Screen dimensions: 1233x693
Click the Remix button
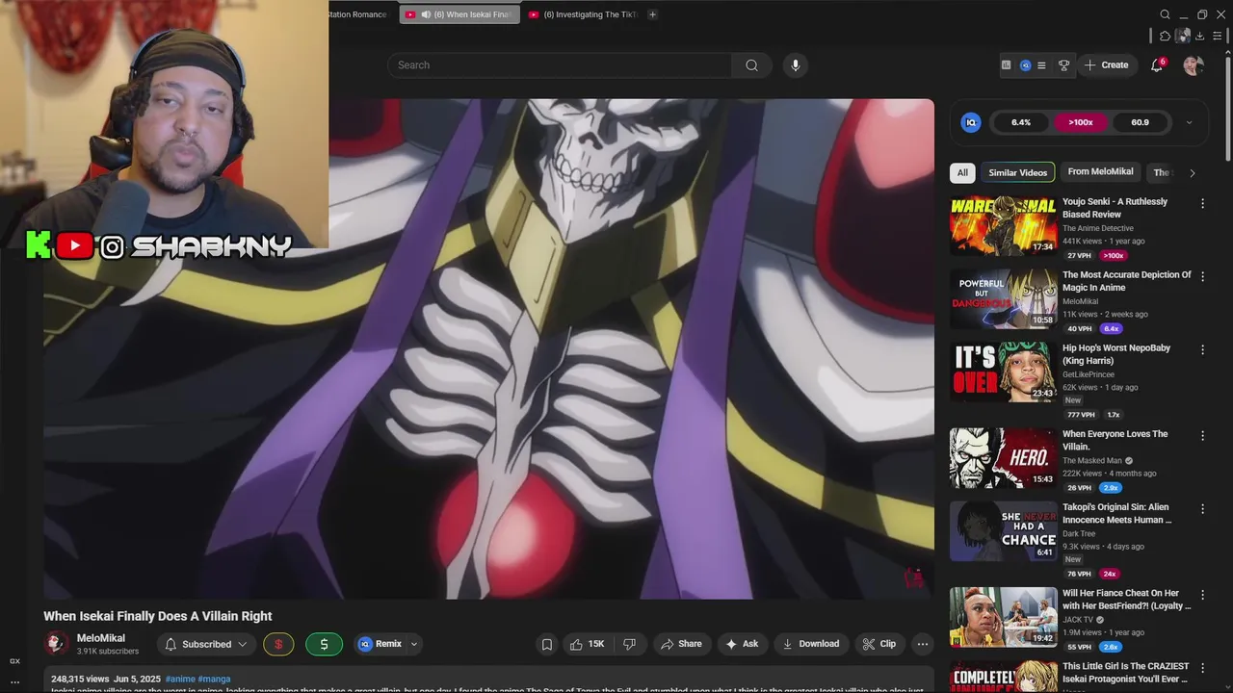[380, 644]
